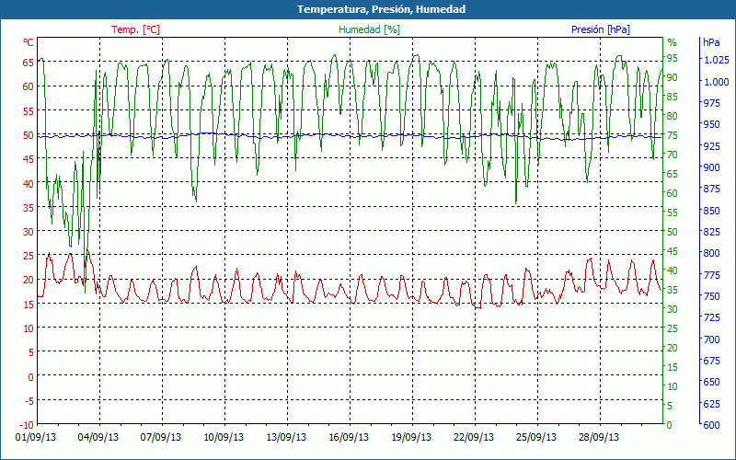Click the "800" pressure axis value
Screen dimensions: 736x460
click(x=711, y=253)
